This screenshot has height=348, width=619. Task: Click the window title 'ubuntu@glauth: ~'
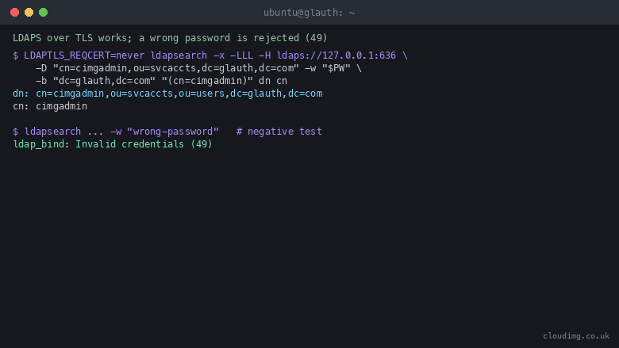pyautogui.click(x=309, y=13)
